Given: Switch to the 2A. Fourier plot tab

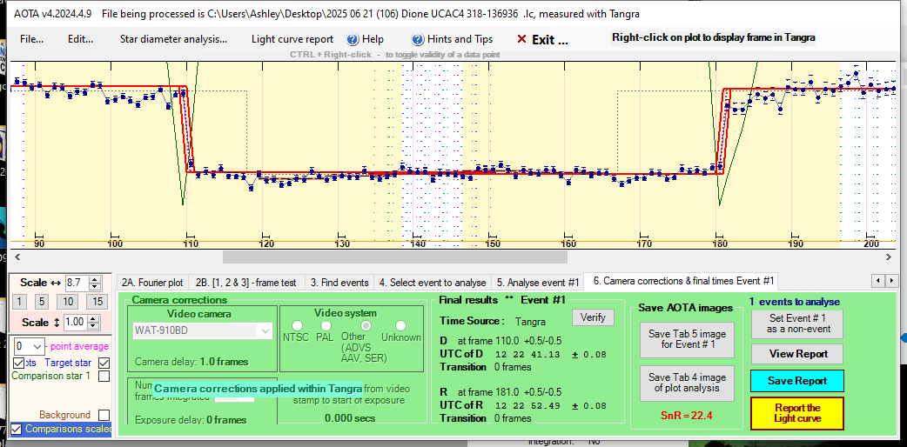Looking at the screenshot, I should 152,282.
